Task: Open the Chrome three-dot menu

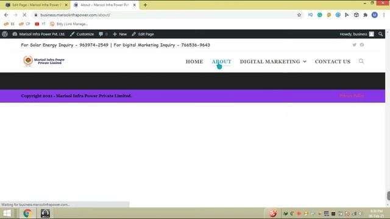Action: [x=384, y=15]
